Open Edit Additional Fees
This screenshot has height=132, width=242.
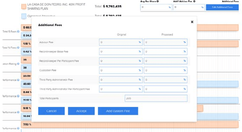coord(222,7)
